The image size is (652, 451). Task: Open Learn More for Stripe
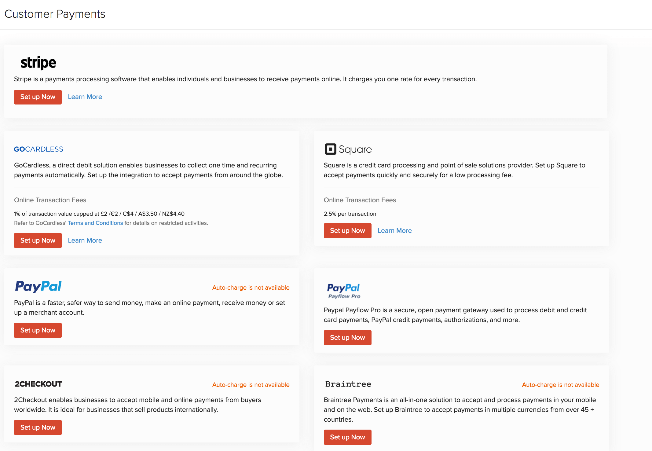tap(85, 97)
